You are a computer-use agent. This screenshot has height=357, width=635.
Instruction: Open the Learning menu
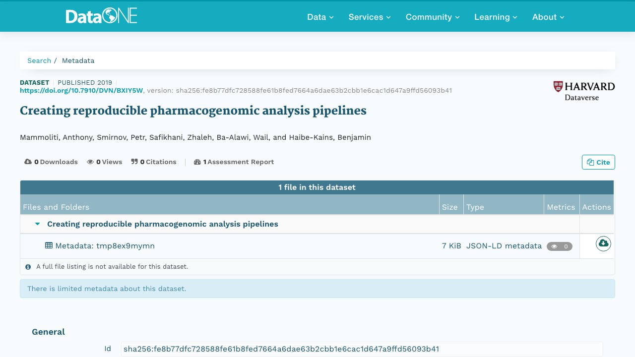coord(496,17)
